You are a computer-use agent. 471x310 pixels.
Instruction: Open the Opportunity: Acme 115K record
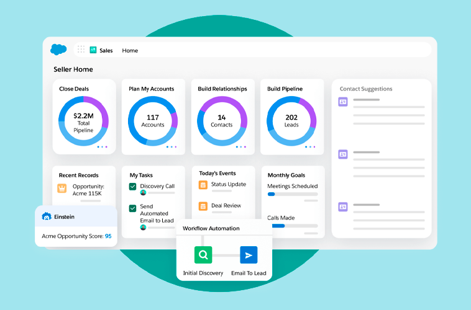(88, 190)
